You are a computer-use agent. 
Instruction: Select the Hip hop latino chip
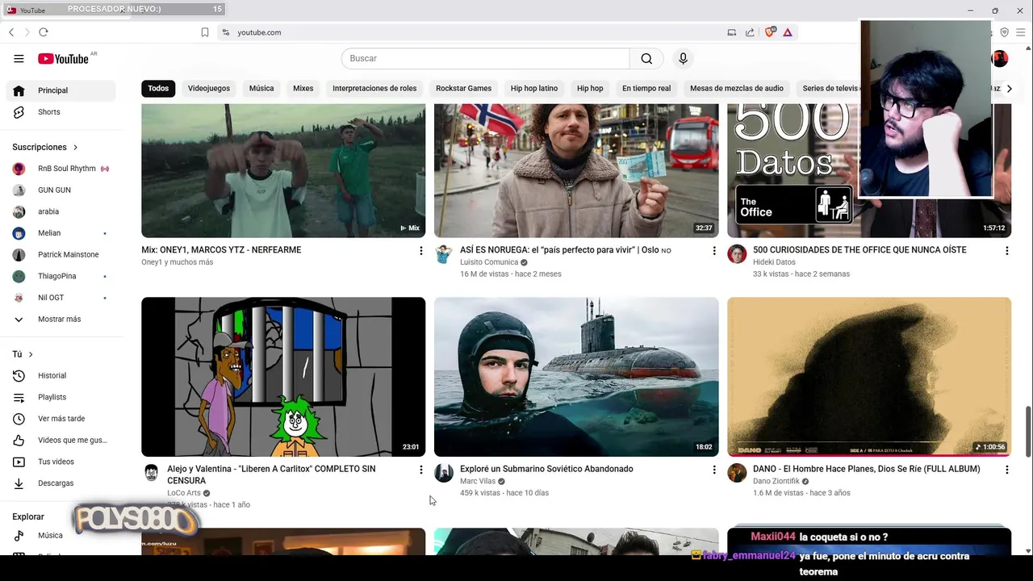point(534,88)
